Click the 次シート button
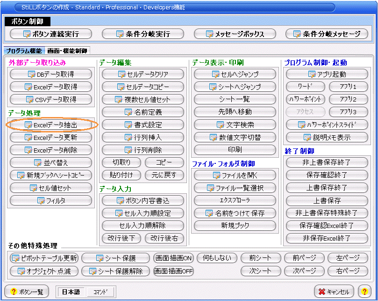 click(x=261, y=271)
